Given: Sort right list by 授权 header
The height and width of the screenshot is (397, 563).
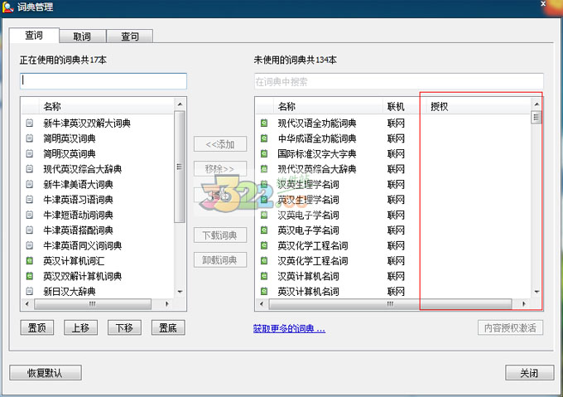Looking at the screenshot, I should [x=478, y=106].
